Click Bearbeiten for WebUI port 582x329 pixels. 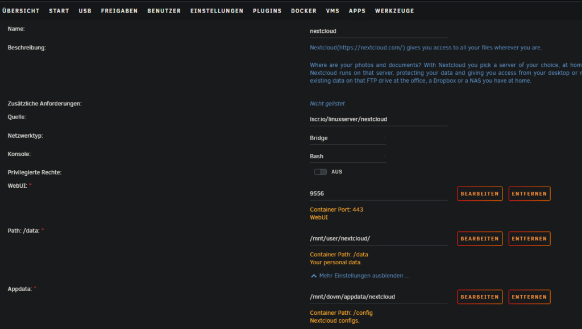point(480,194)
